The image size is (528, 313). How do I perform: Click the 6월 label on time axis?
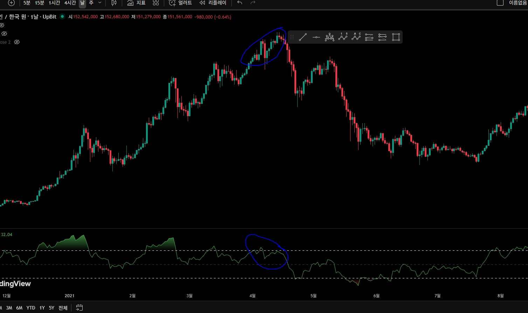point(376,296)
